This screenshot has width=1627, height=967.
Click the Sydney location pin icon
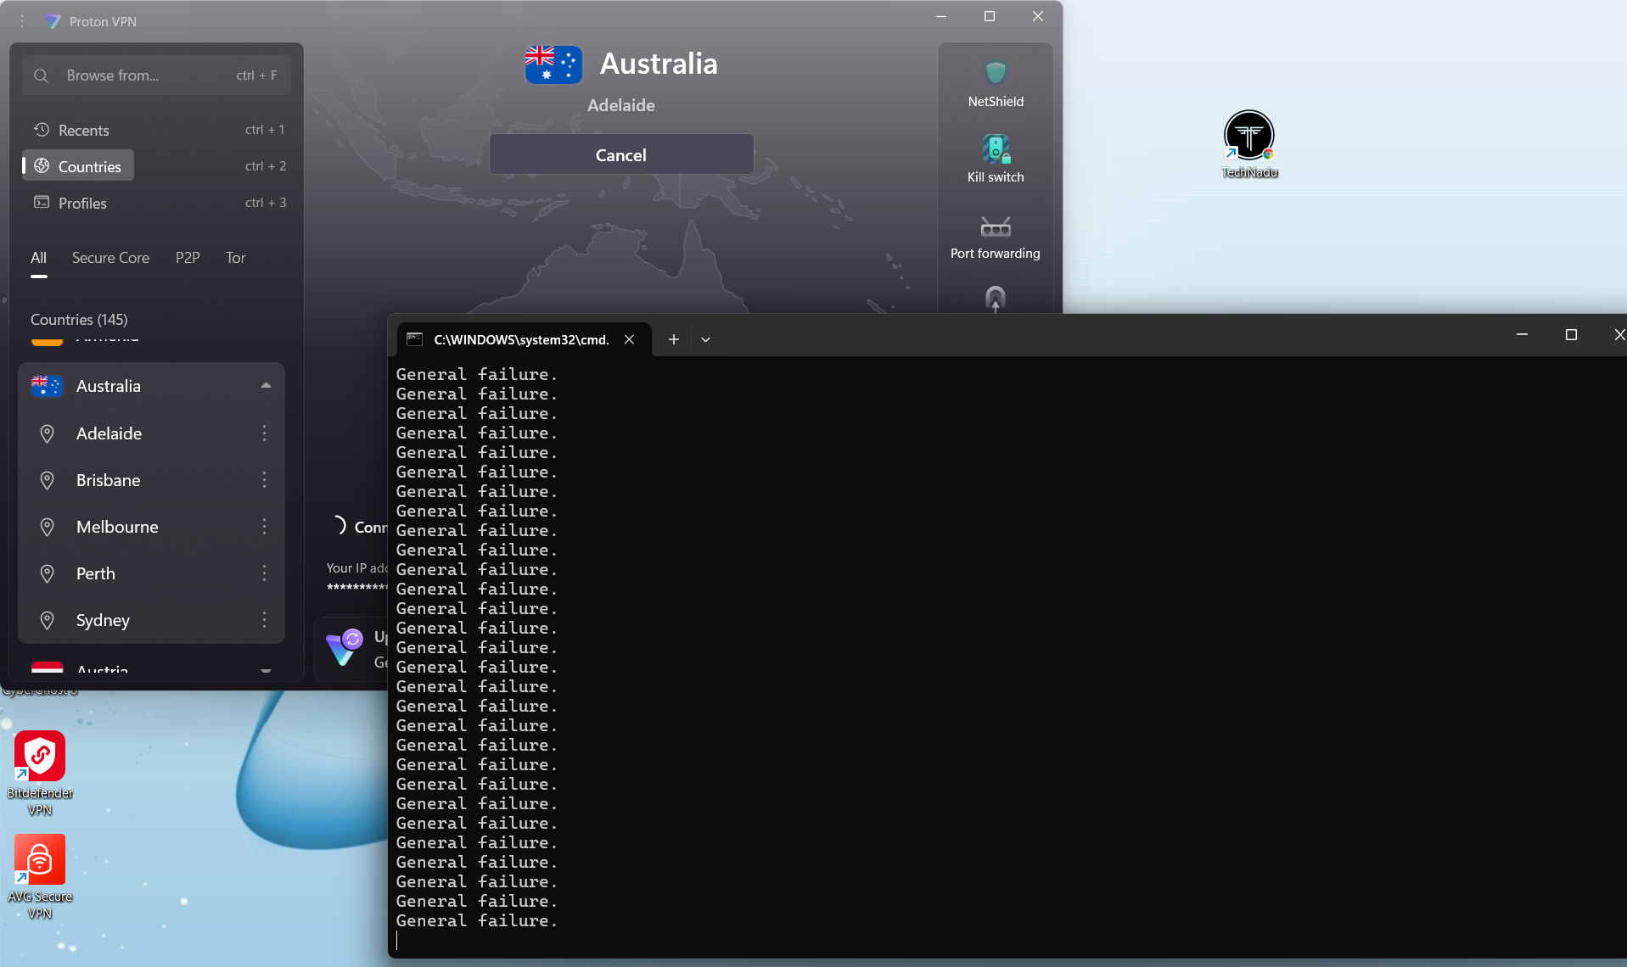(48, 620)
